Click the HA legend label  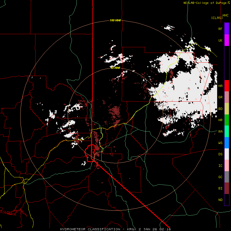pos(220,86)
